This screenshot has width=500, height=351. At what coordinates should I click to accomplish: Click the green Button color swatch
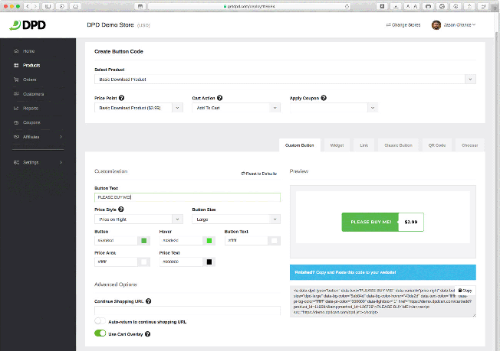[143, 240]
